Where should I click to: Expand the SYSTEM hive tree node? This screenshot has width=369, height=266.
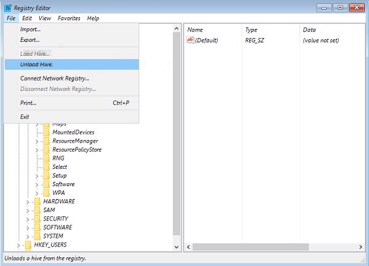(x=27, y=236)
